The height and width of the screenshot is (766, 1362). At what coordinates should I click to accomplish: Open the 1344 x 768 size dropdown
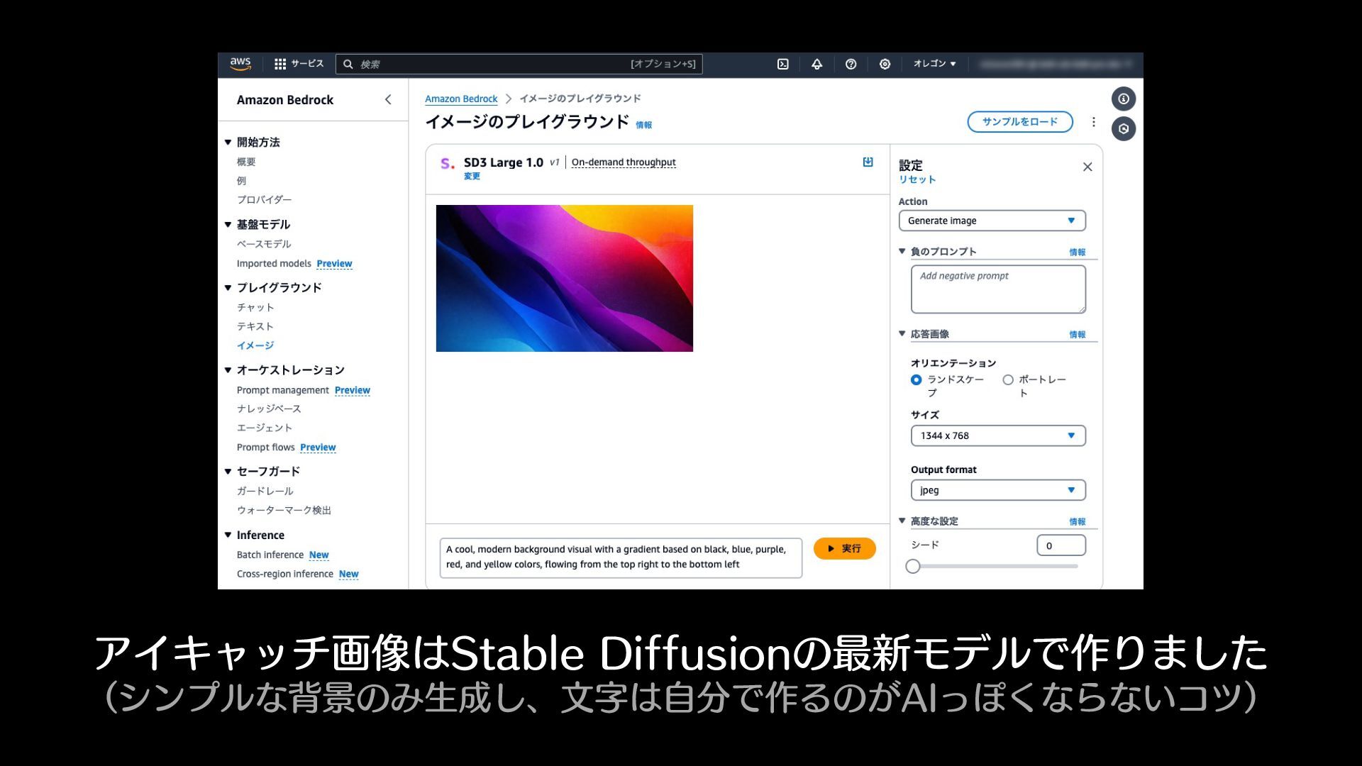pos(997,435)
